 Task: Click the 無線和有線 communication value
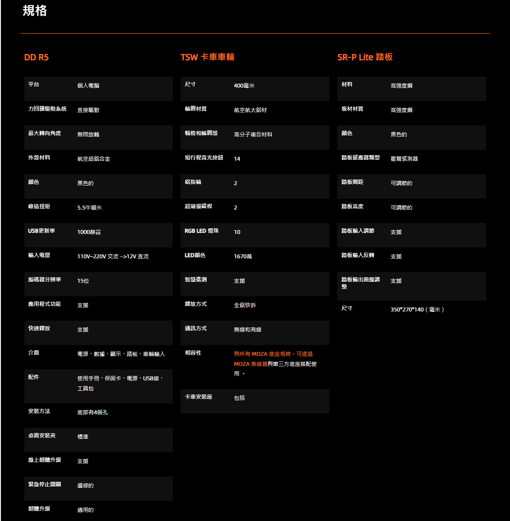pyautogui.click(x=248, y=330)
